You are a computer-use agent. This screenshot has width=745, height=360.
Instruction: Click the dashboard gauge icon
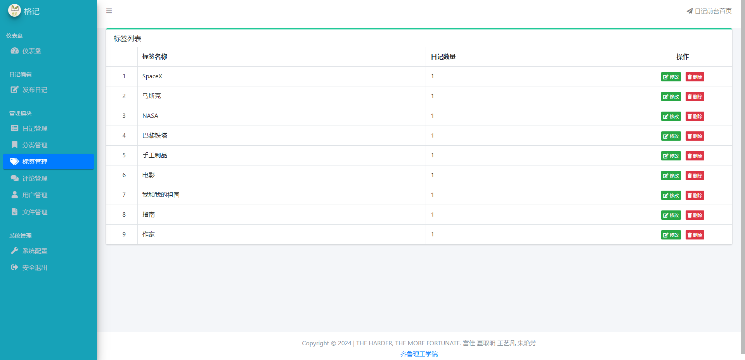click(15, 51)
